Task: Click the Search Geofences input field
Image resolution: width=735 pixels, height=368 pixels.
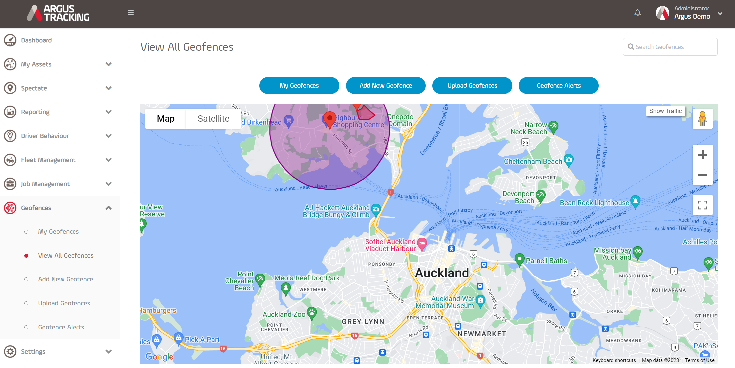Action: coord(670,47)
